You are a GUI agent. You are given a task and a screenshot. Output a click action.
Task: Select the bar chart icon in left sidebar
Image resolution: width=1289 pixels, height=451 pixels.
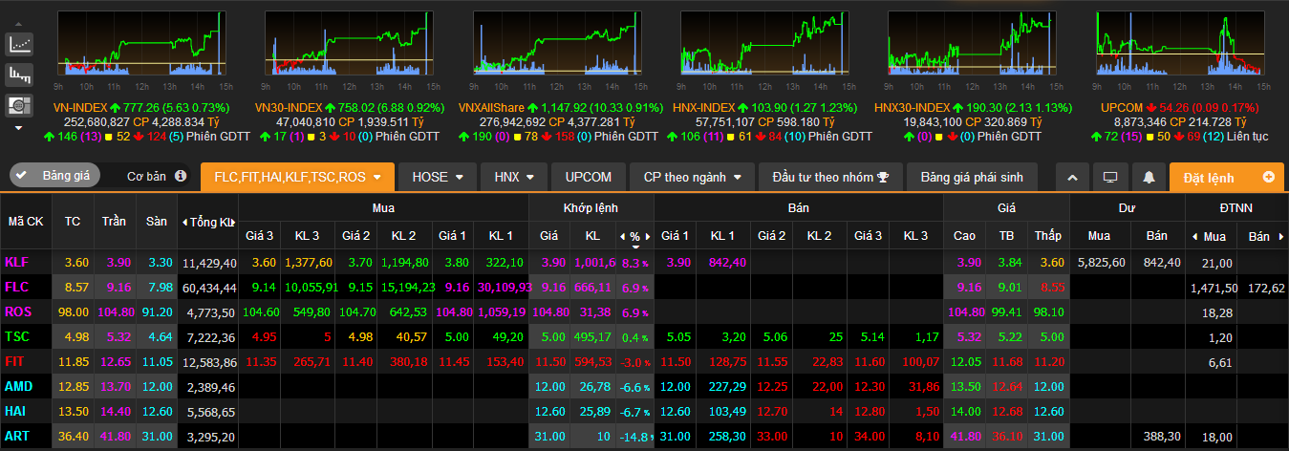[x=19, y=74]
